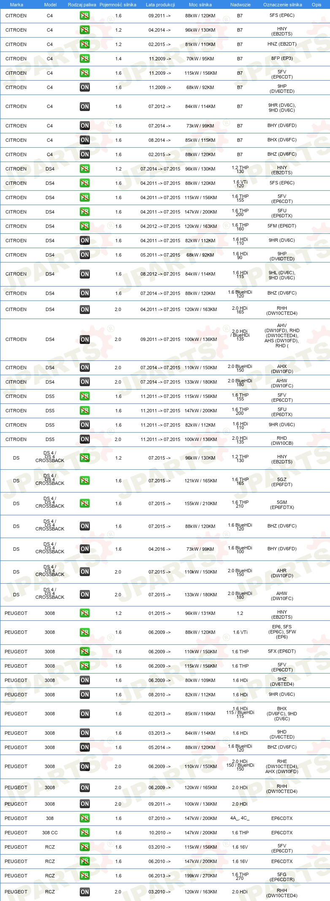Image resolution: width=330 pixels, height=901 pixels.
Task: Click the PB icon in the Peugeot 3008 5FX (EP6DT) row
Action: (x=84, y=652)
